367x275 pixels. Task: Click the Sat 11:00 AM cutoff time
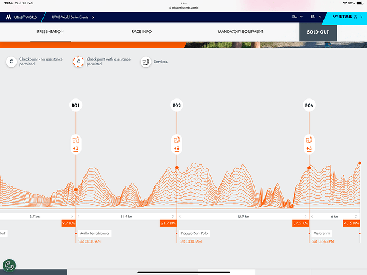click(191, 241)
